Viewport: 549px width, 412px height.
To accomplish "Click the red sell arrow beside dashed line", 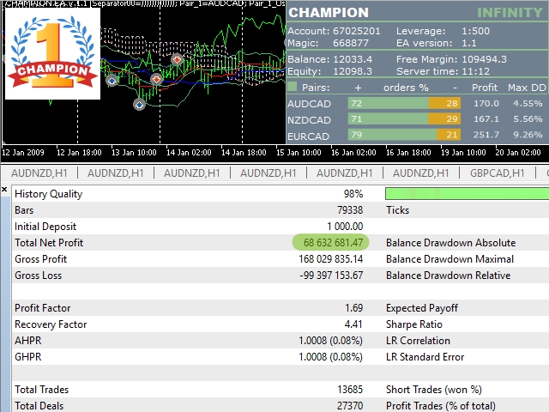I will click(x=156, y=80).
